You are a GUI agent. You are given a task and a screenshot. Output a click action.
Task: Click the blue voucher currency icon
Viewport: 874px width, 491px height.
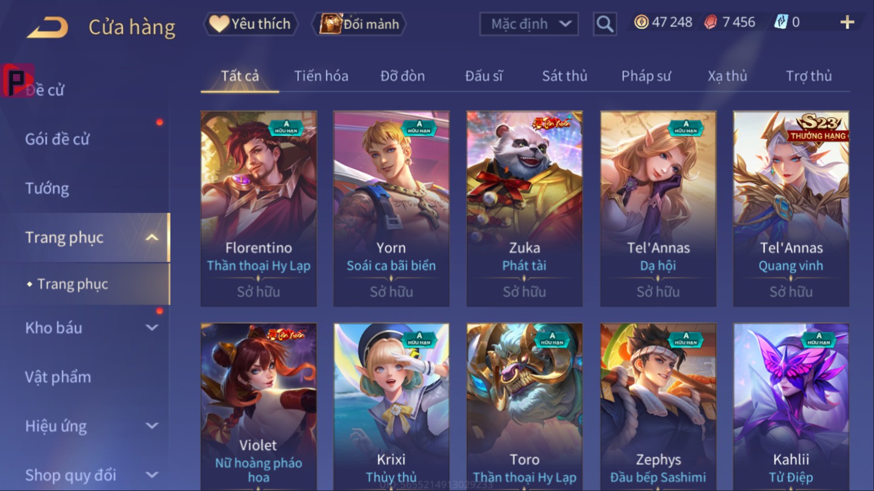point(781,22)
